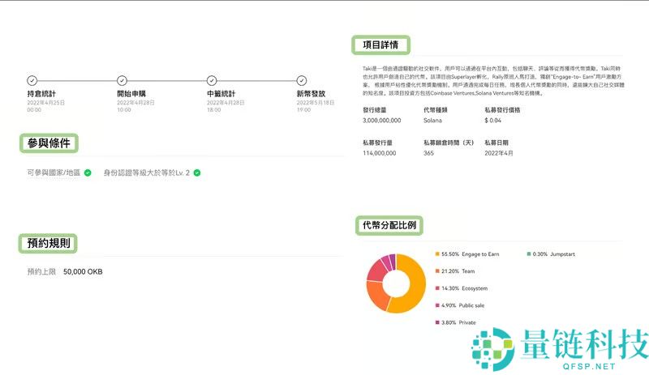The height and width of the screenshot is (375, 649).
Task: Click the 中籤統計 step checkmark circle
Action: click(212, 80)
